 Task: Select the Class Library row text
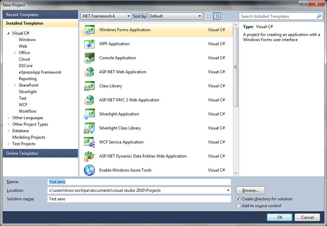point(111,86)
